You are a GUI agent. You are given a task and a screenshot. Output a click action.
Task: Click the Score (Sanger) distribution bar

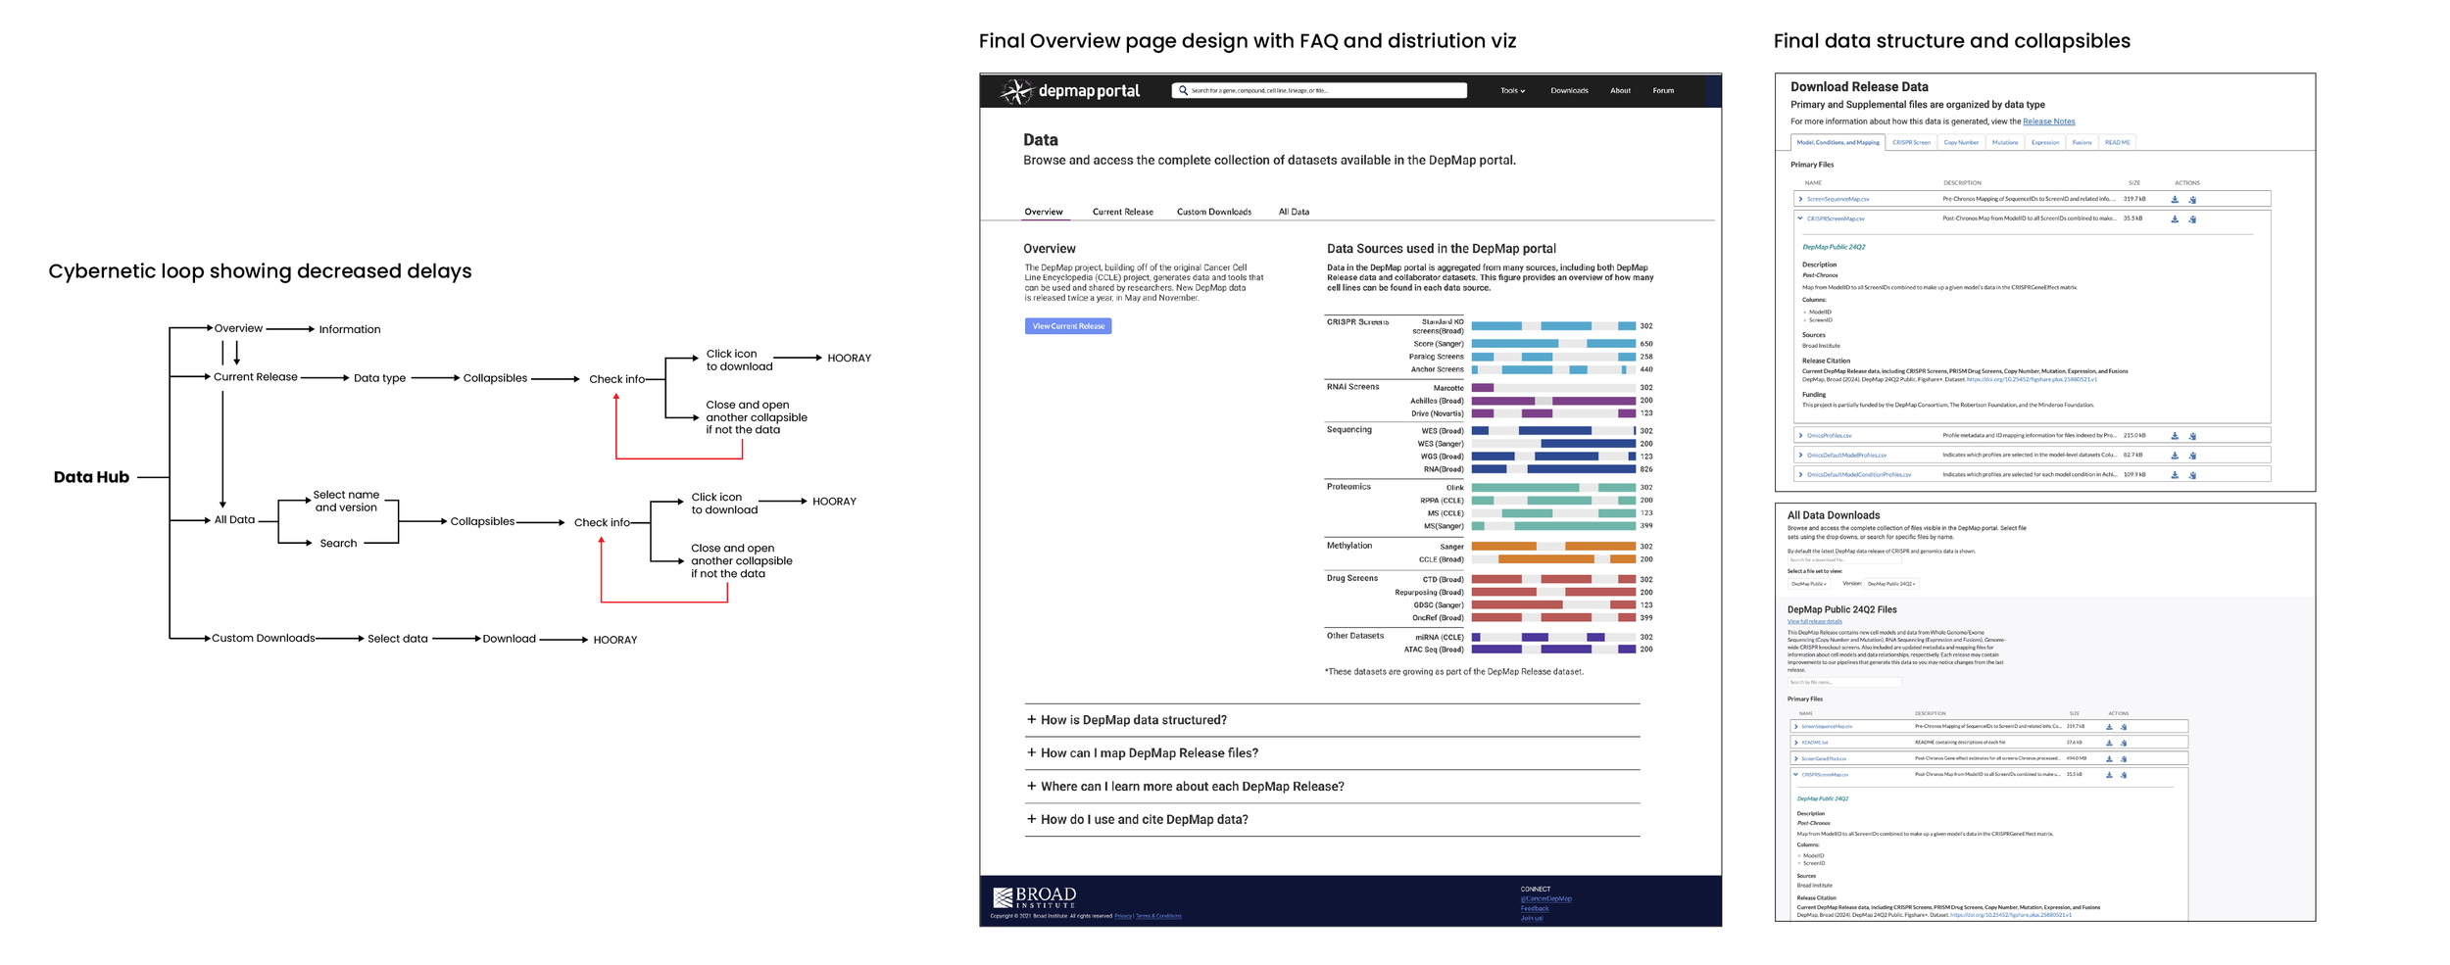tap(1553, 344)
